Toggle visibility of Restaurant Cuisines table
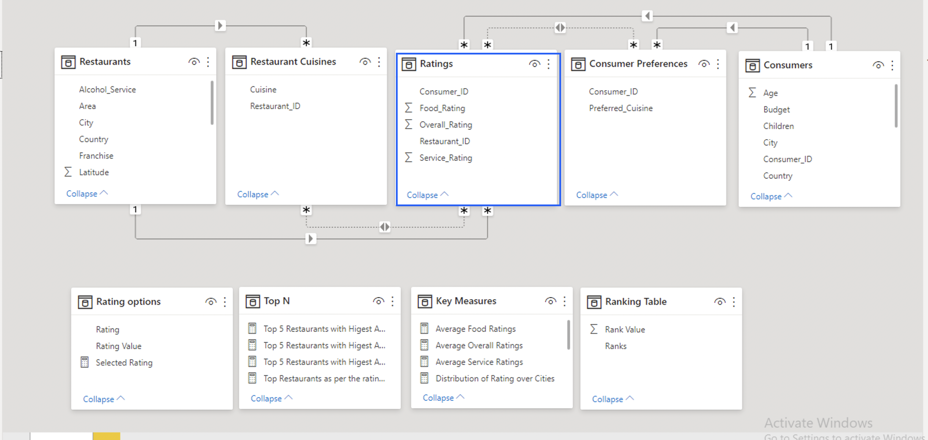 click(365, 62)
